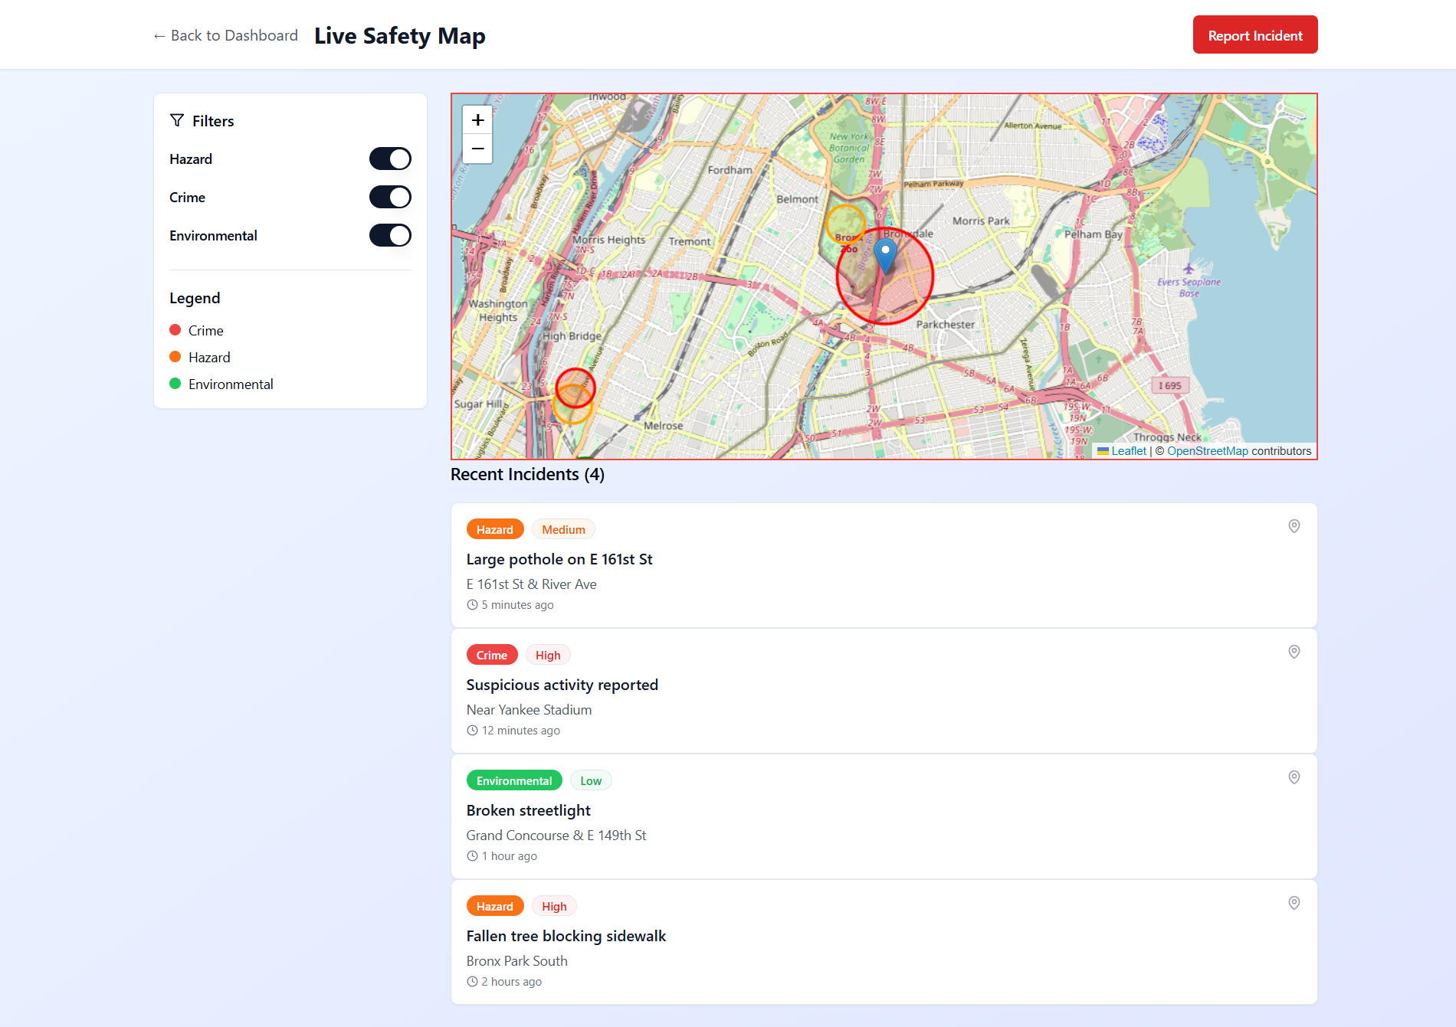Click green Environmental legend dot

pyautogui.click(x=175, y=384)
